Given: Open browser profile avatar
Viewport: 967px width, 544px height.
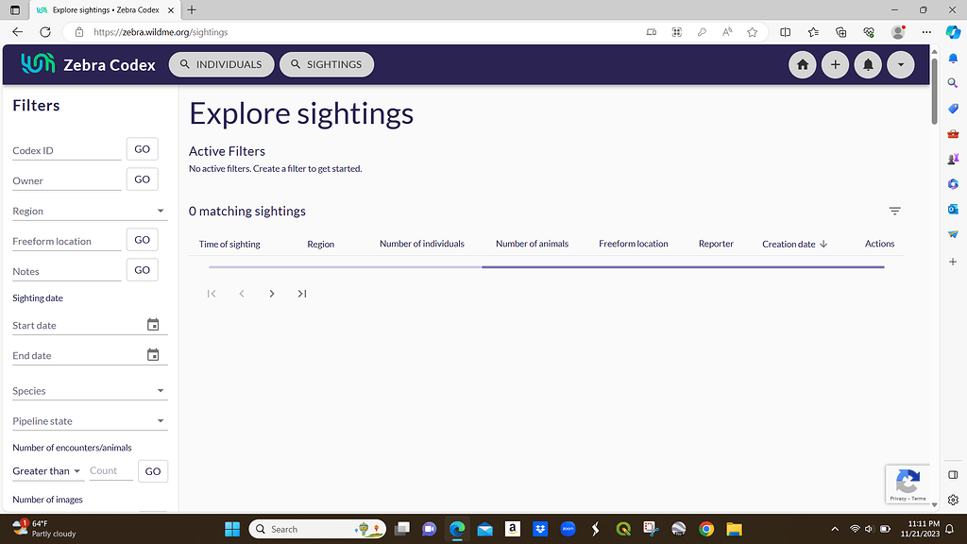Looking at the screenshot, I should click(x=899, y=32).
